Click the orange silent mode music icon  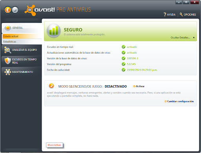(x=51, y=86)
